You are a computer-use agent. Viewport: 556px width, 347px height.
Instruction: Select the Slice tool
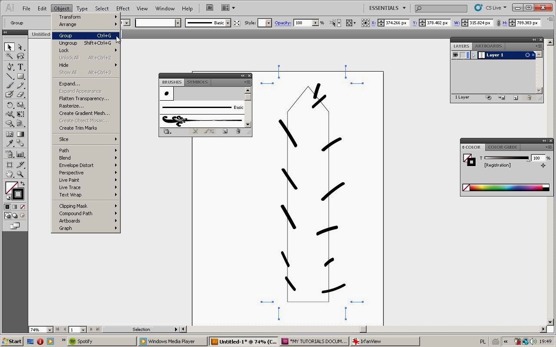click(20, 165)
